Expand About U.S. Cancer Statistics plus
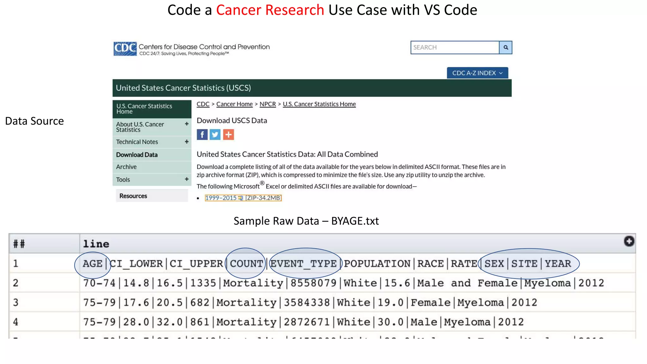 point(187,124)
